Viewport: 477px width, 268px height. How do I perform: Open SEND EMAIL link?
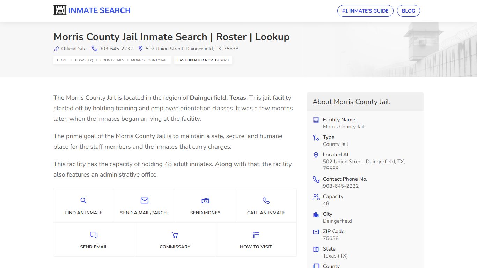point(94,247)
